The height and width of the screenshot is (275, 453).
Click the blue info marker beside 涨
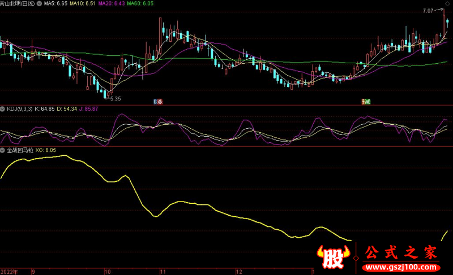click(156, 102)
